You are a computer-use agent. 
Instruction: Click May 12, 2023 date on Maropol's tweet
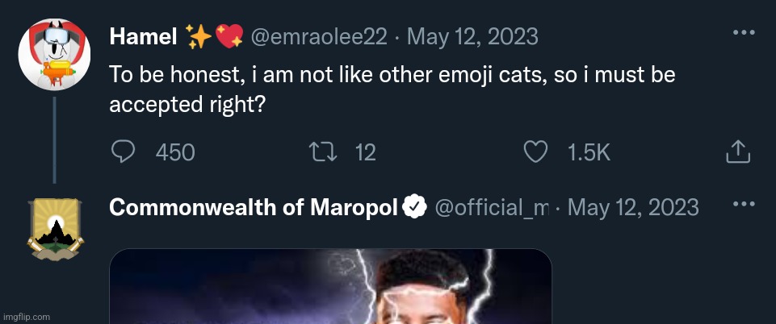[633, 207]
